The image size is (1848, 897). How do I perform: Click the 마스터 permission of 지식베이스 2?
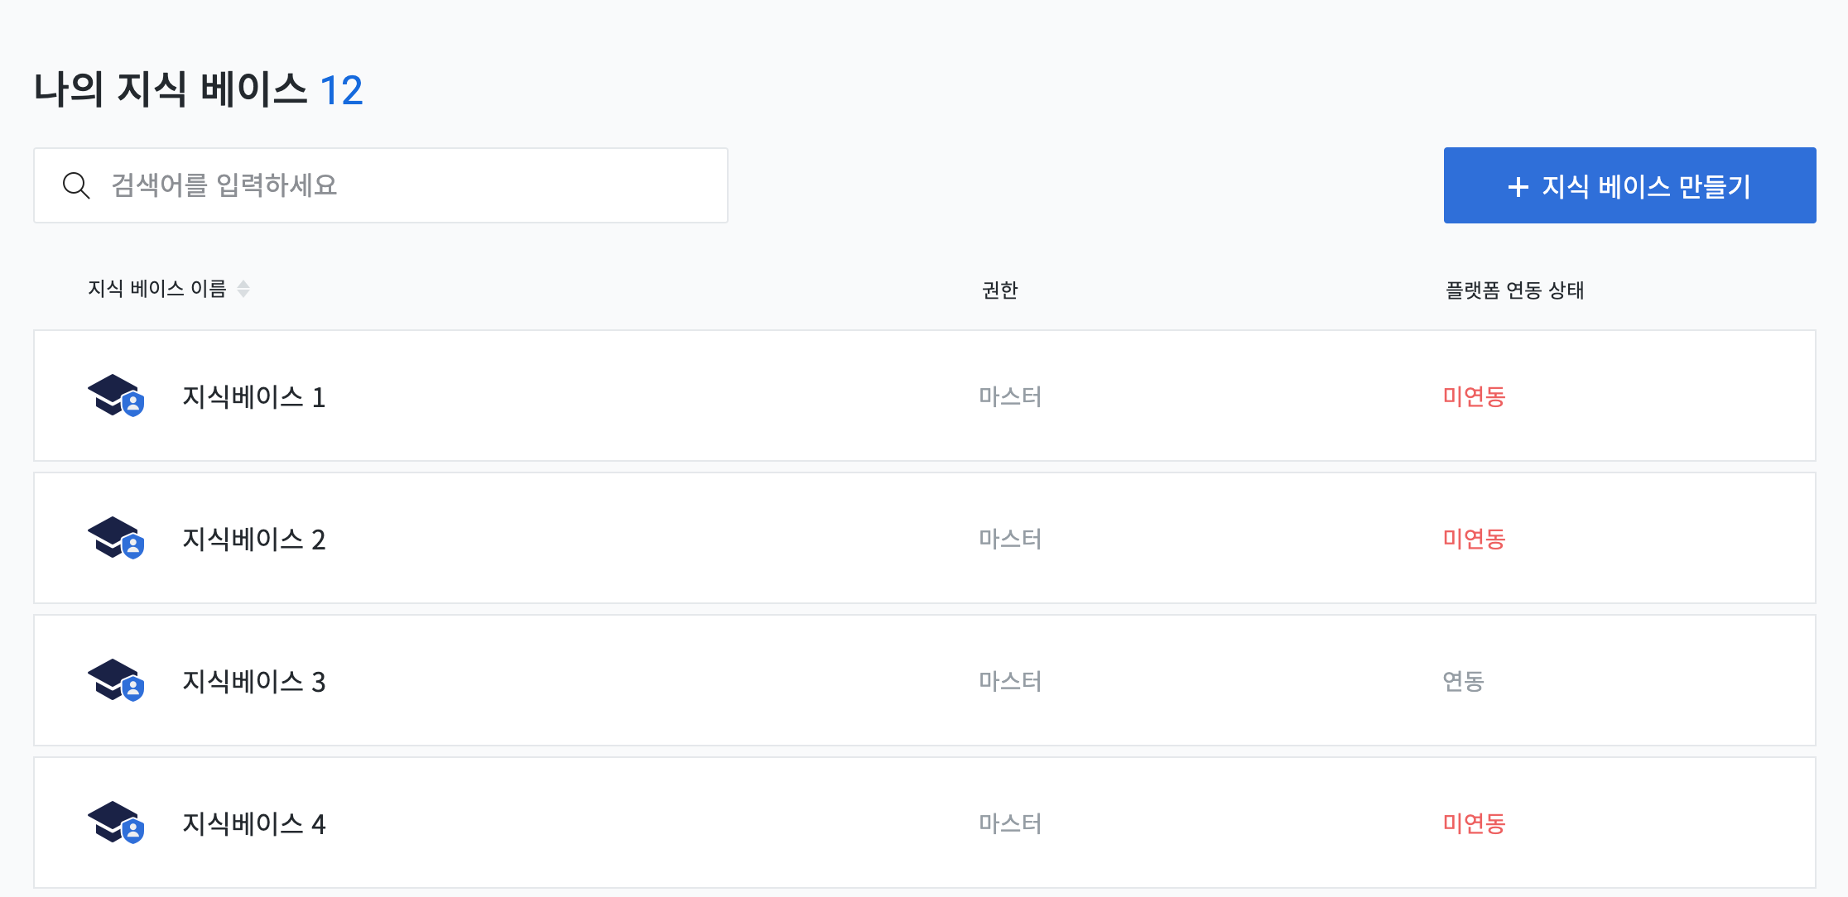coord(1010,539)
